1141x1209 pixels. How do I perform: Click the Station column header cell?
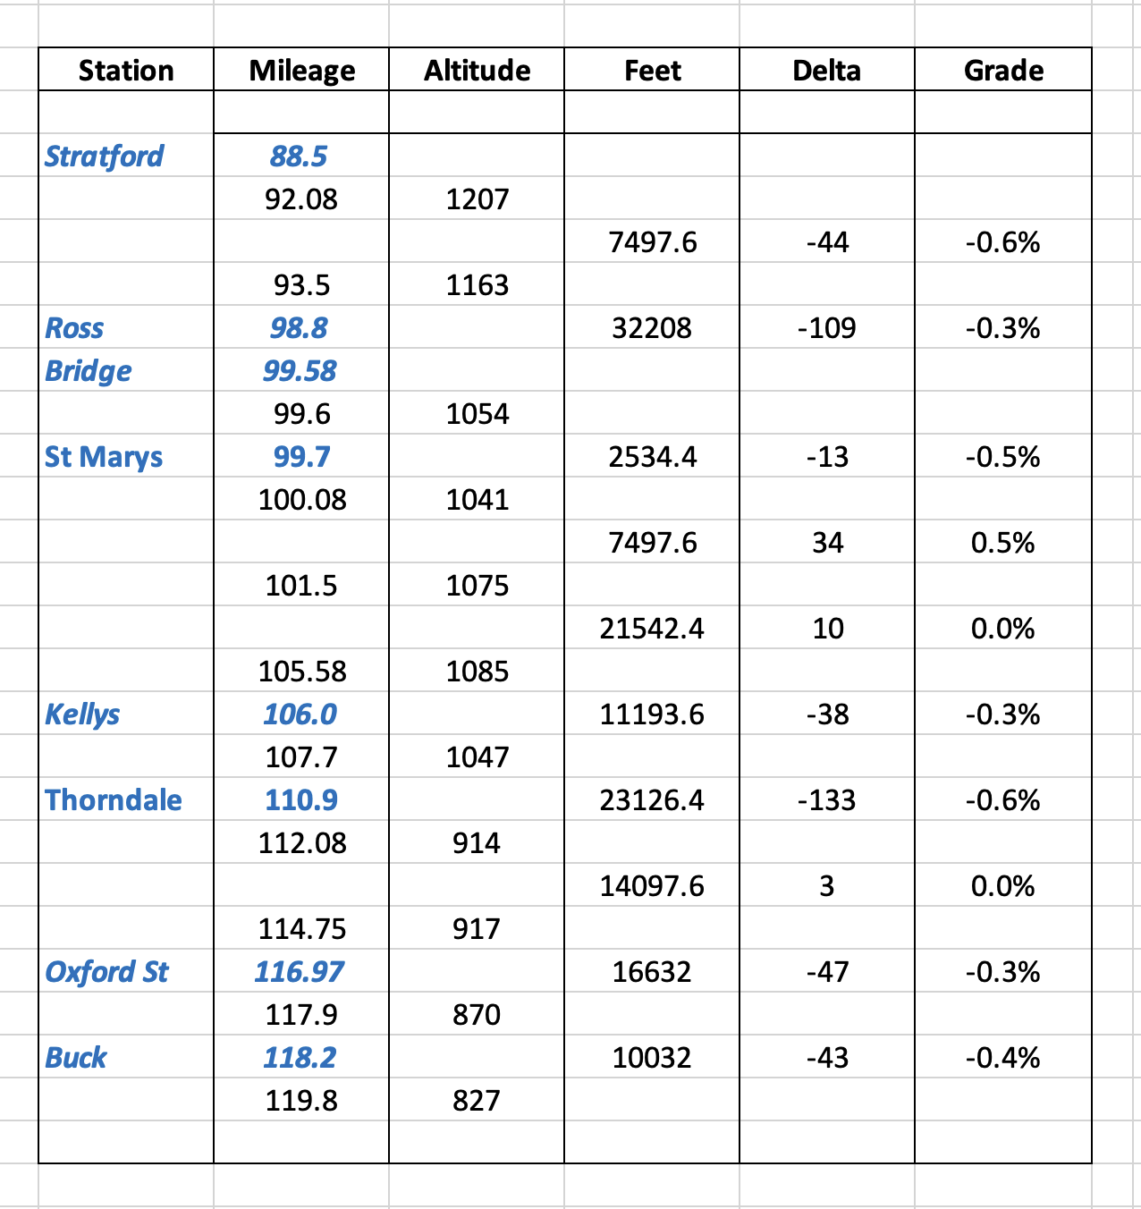(126, 70)
